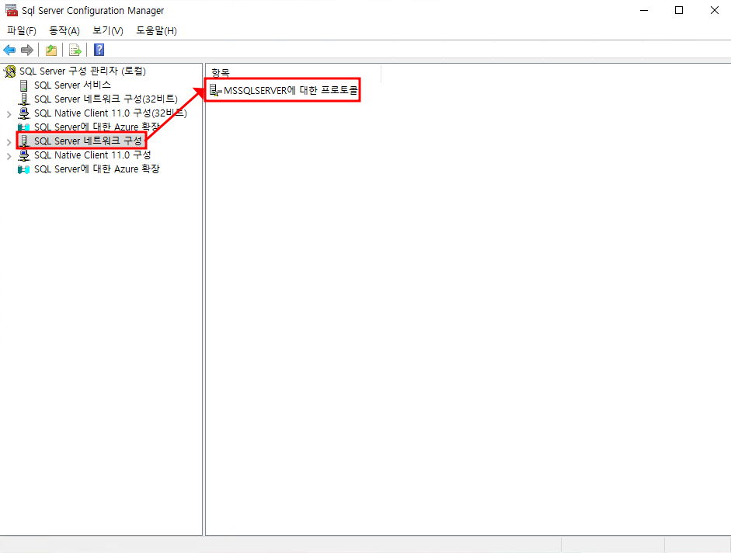Select the upper SQL Server에 대한 Azure 확장
The width and height of the screenshot is (731, 553).
click(x=97, y=127)
